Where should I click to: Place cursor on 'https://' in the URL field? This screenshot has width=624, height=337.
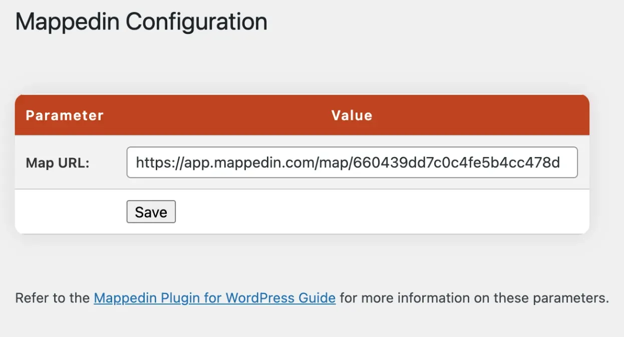(x=159, y=162)
